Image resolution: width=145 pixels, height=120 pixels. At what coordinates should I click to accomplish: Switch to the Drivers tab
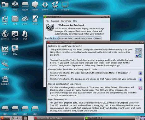(x=90, y=39)
